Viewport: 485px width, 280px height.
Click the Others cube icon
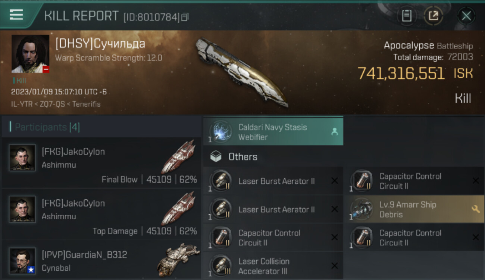[216, 157]
